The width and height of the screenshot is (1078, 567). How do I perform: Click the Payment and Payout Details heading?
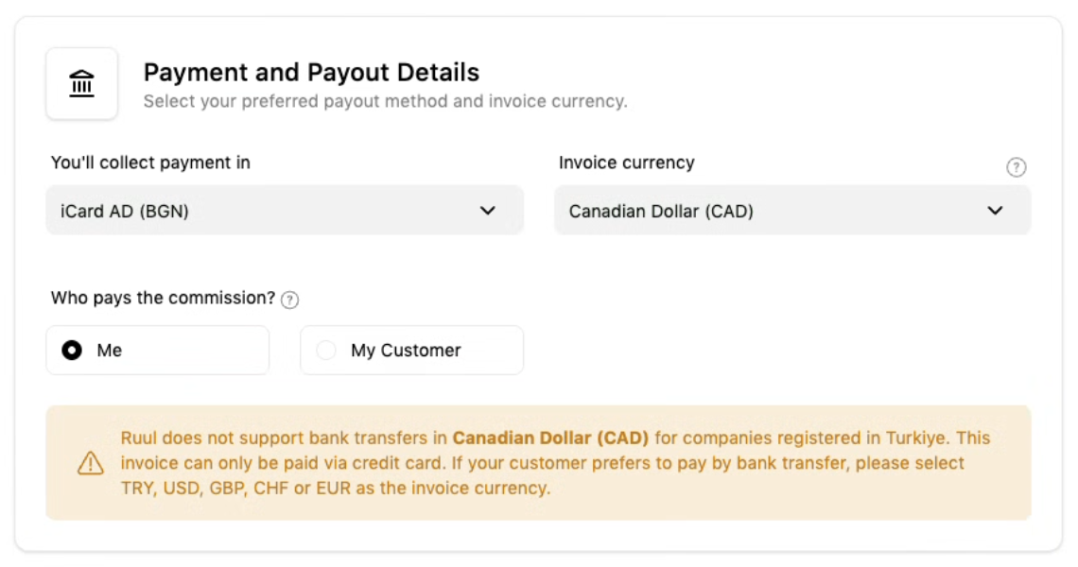[311, 72]
